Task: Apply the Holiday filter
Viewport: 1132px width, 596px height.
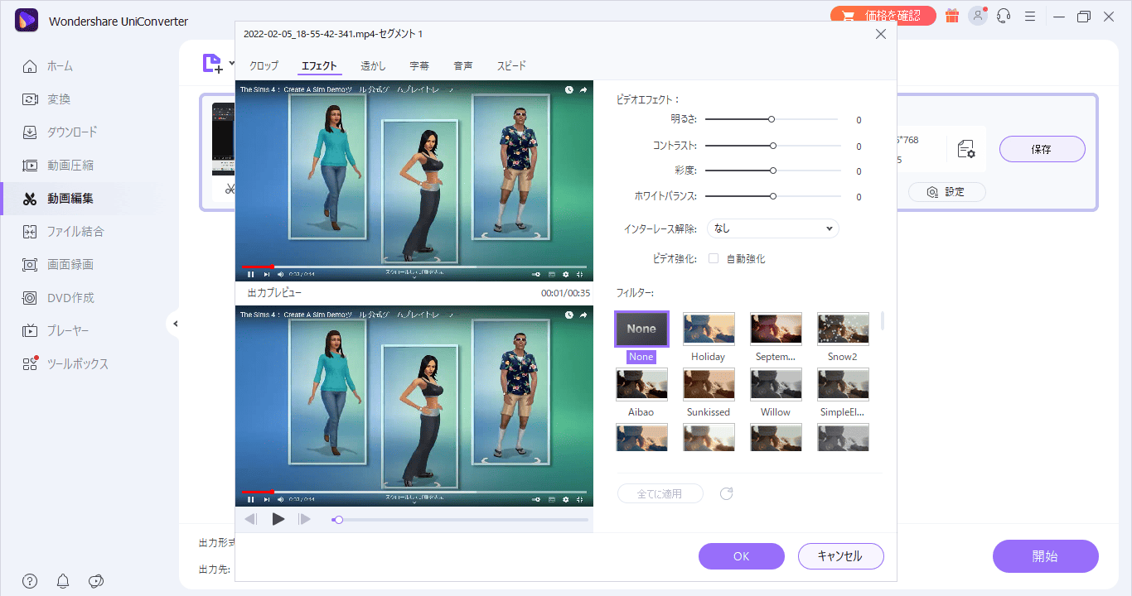Action: (709, 329)
